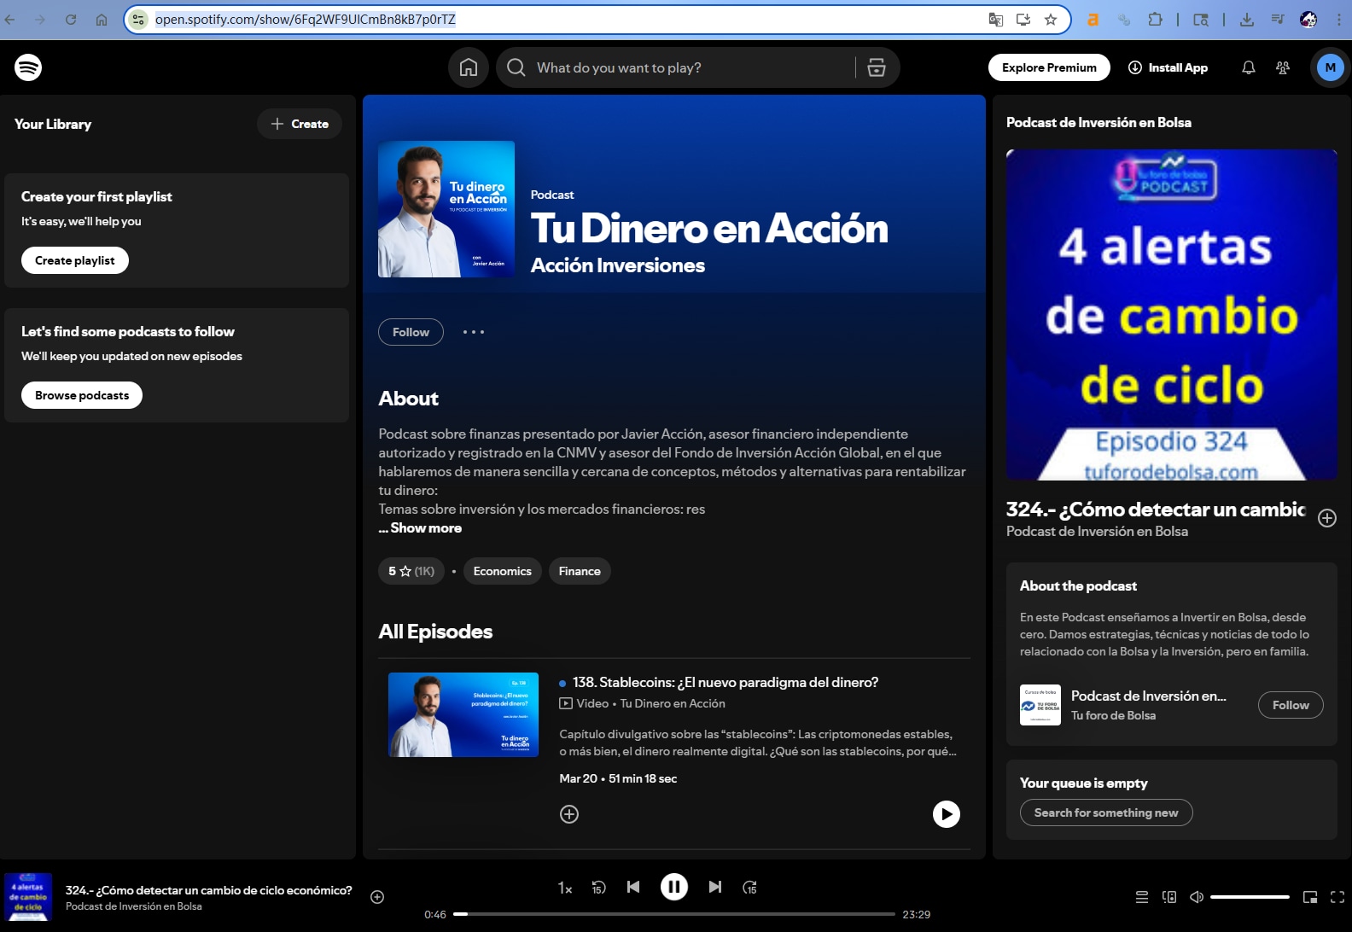
Task: Enter full screen mode
Action: click(1337, 897)
